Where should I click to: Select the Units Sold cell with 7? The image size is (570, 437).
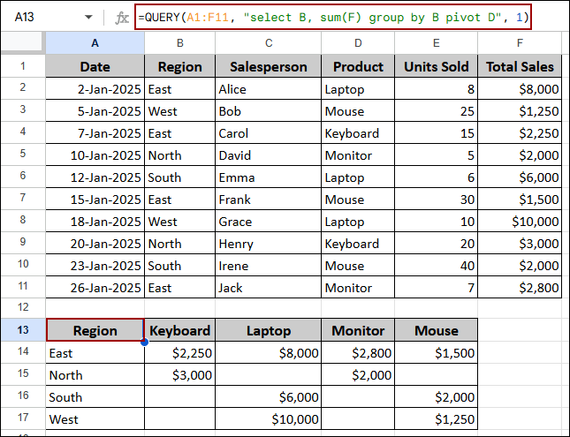[437, 288]
